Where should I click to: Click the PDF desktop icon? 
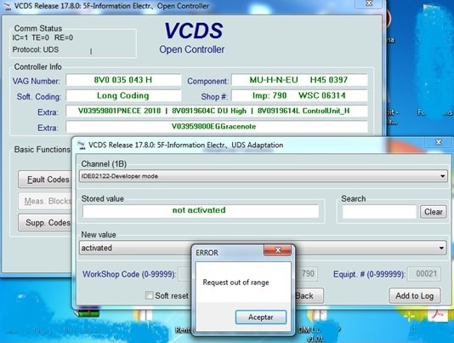(x=437, y=314)
